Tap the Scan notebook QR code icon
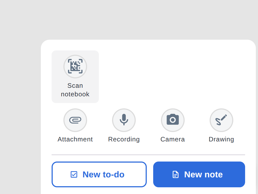This screenshot has width=258, height=194. (75, 66)
